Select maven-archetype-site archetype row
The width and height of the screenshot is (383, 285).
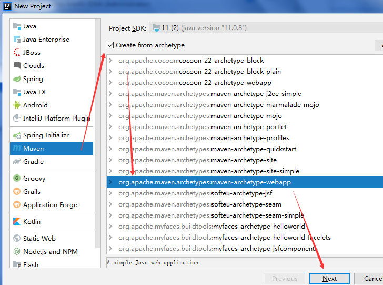coord(245,160)
